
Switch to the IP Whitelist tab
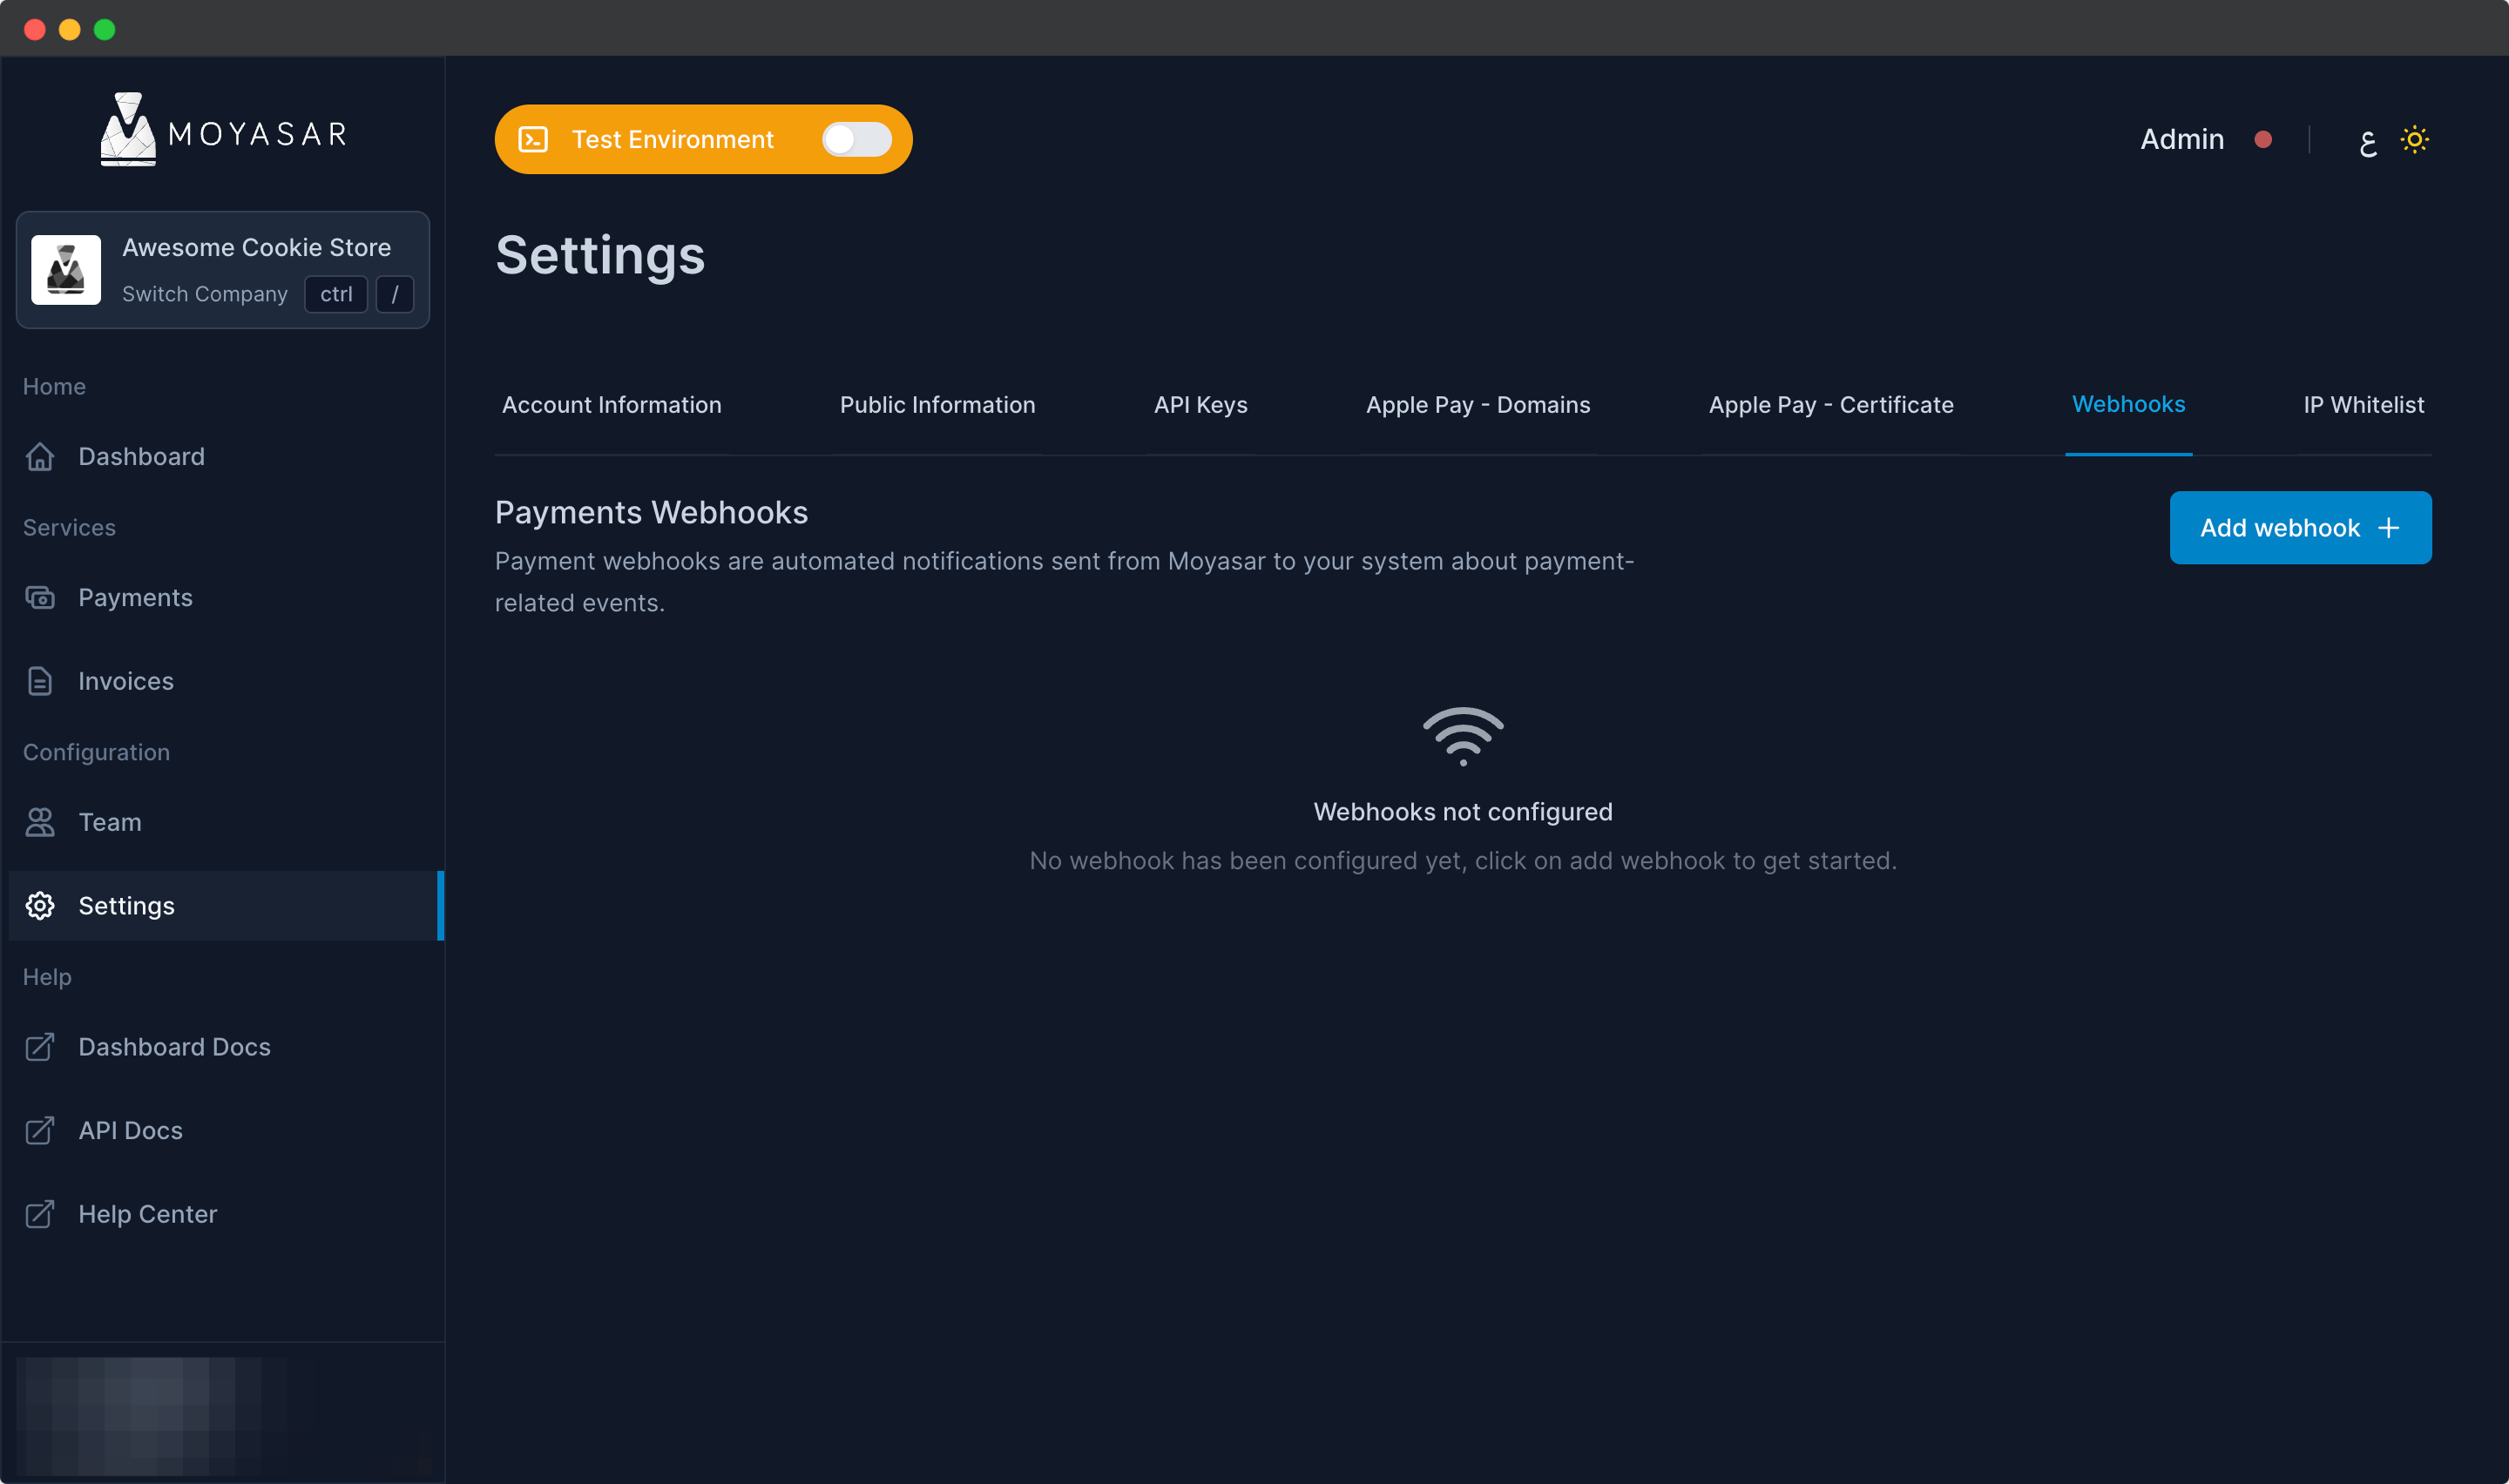pos(2363,404)
